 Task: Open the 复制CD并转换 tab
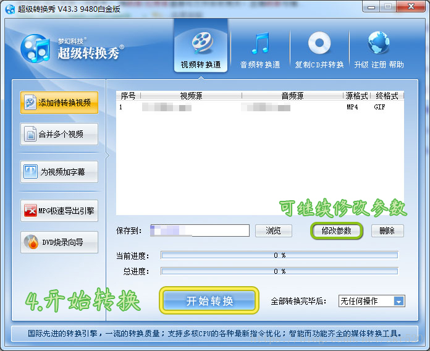coord(319,50)
